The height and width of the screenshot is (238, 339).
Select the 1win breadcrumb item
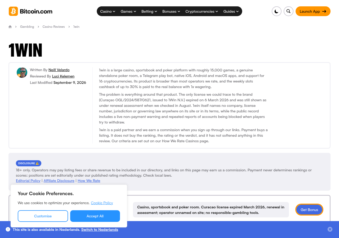(76, 27)
